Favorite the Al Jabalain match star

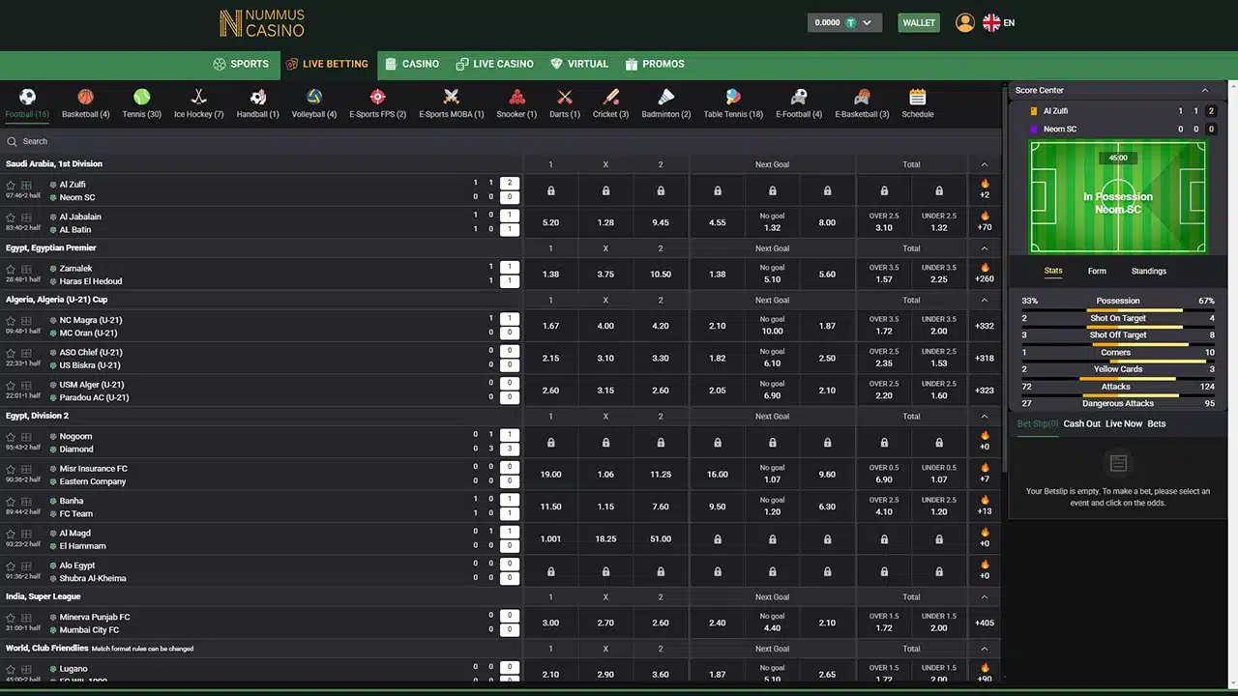click(11, 217)
